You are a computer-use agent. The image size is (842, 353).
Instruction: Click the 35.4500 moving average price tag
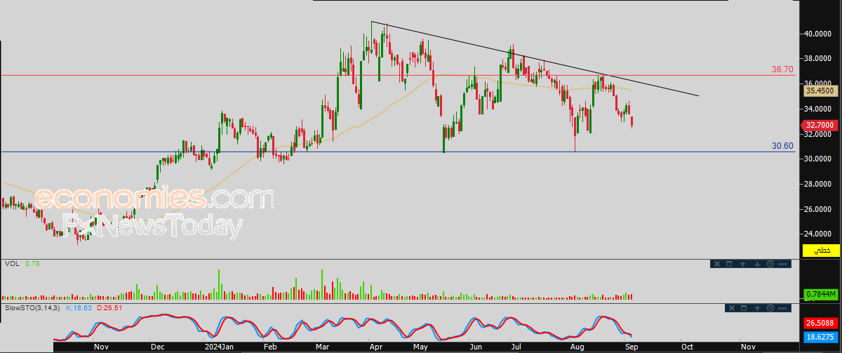coord(820,91)
